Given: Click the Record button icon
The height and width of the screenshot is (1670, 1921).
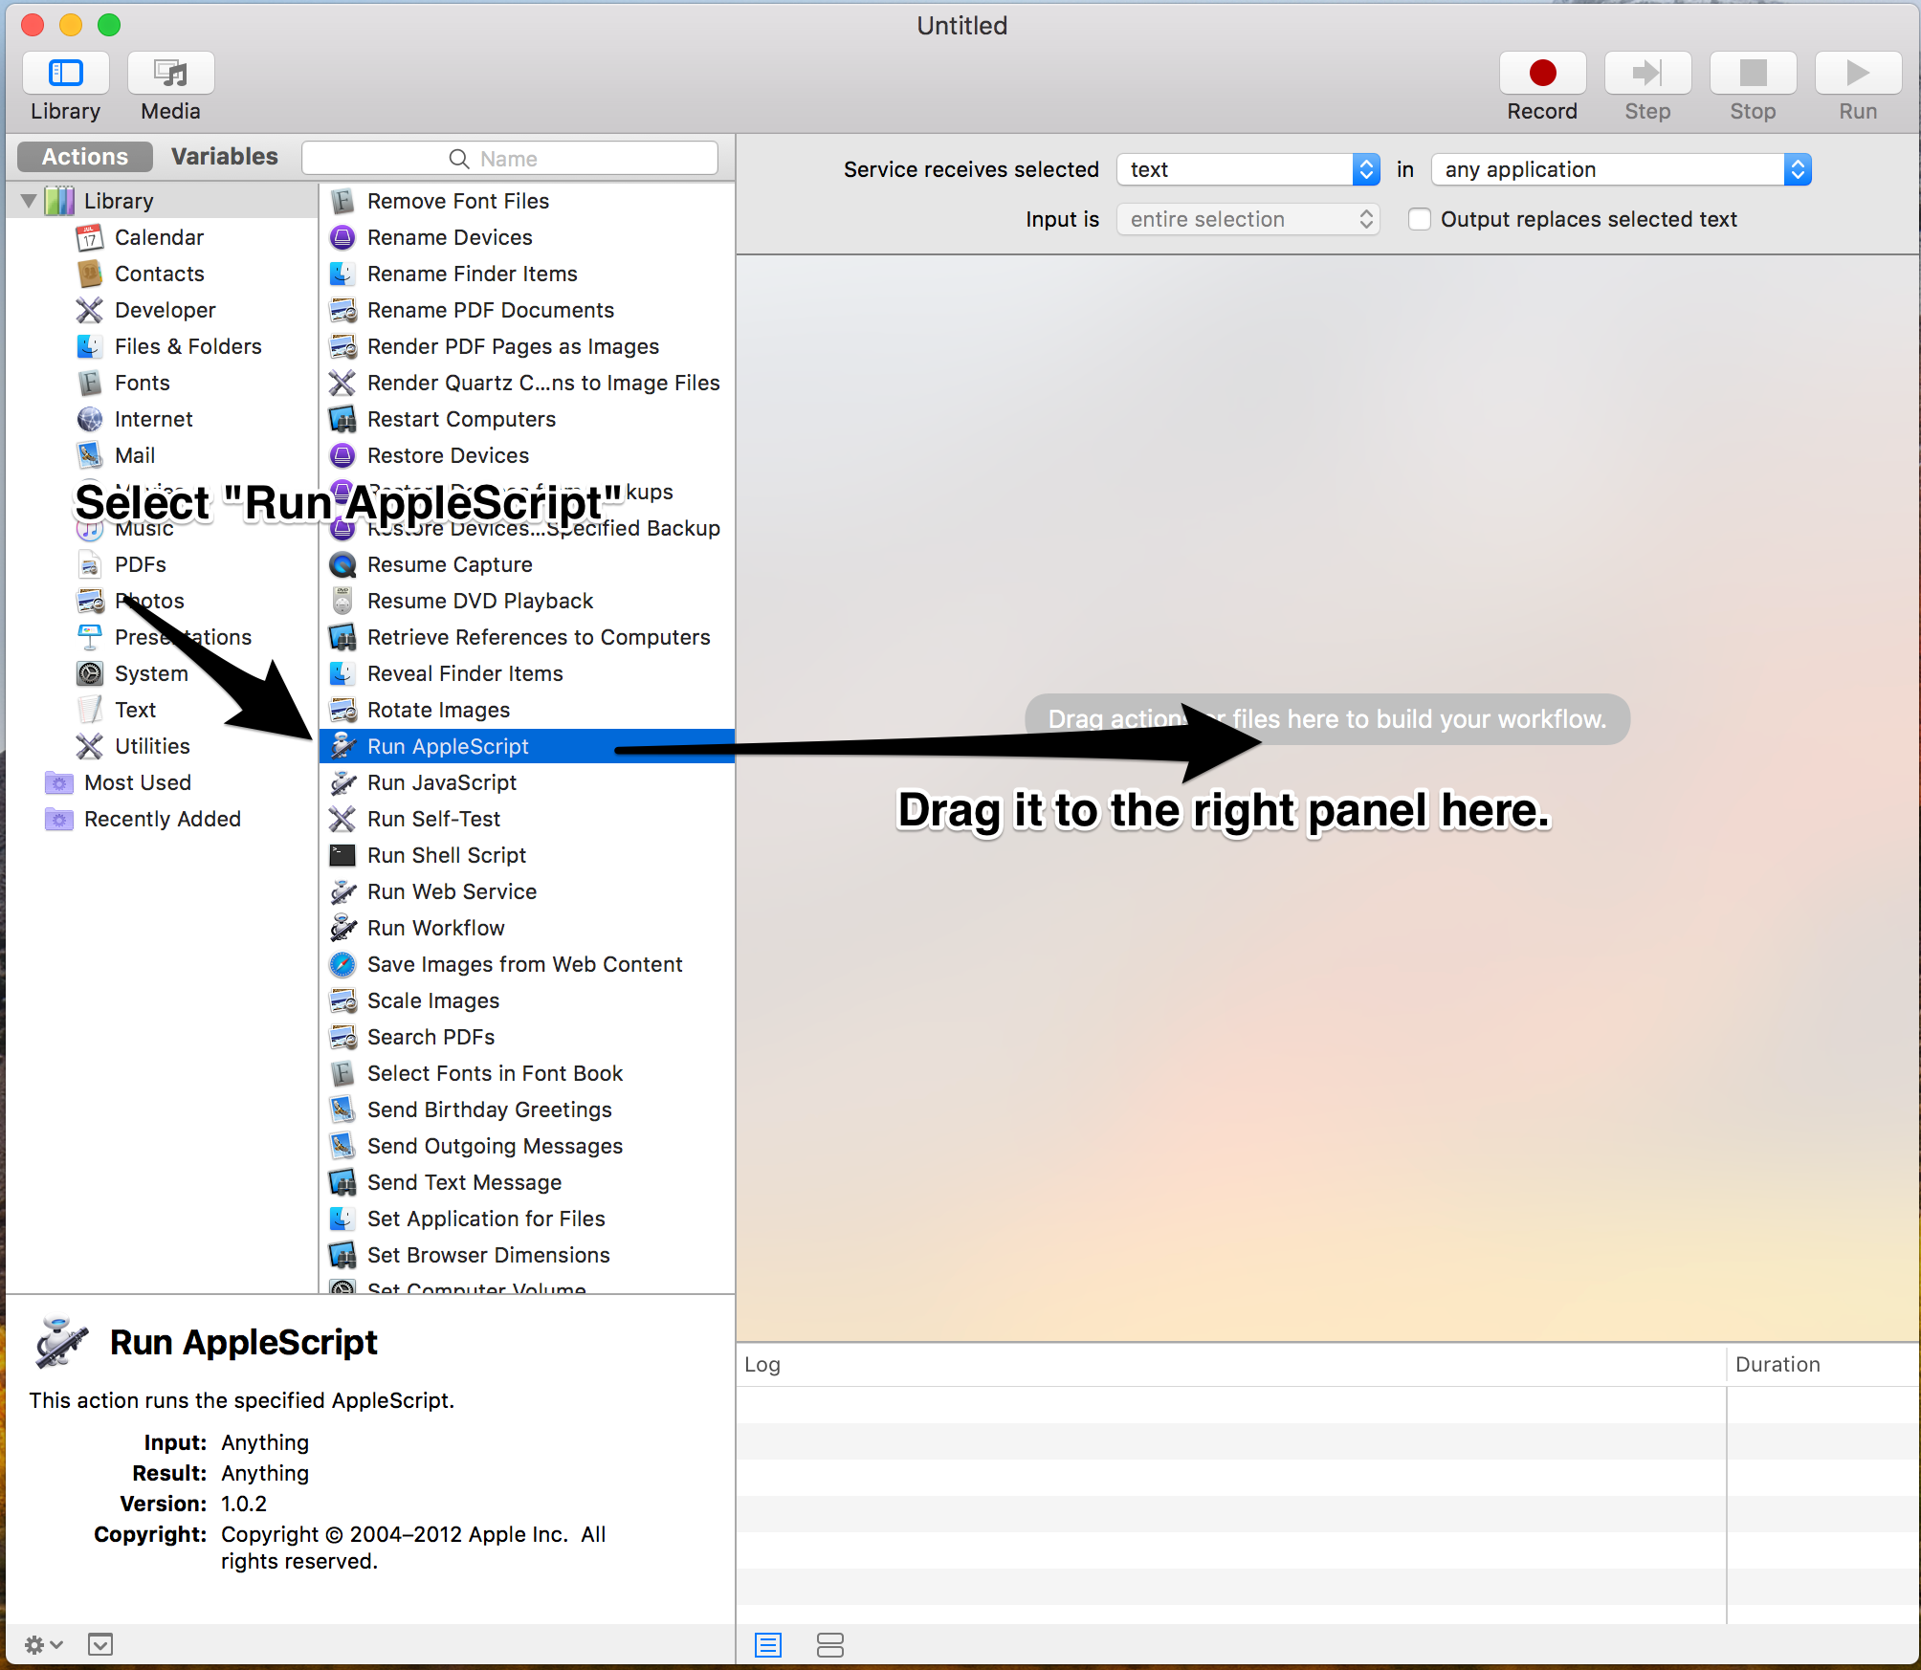Looking at the screenshot, I should (1542, 74).
